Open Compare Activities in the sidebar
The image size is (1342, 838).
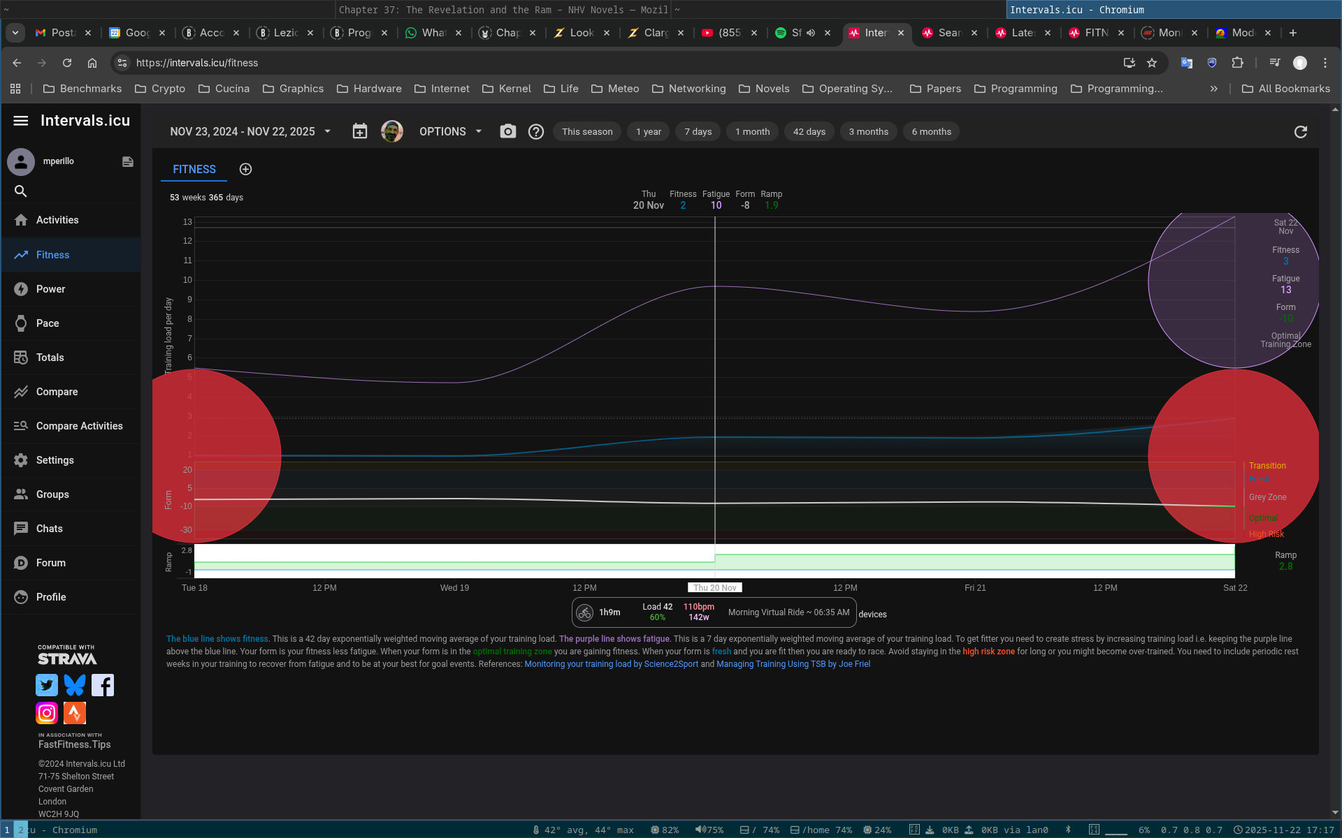point(79,426)
